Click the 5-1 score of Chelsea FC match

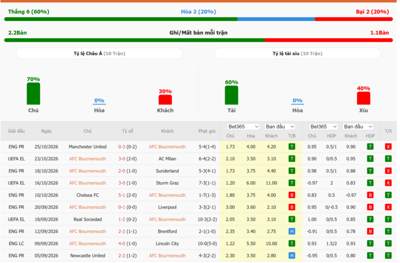coord(122,196)
